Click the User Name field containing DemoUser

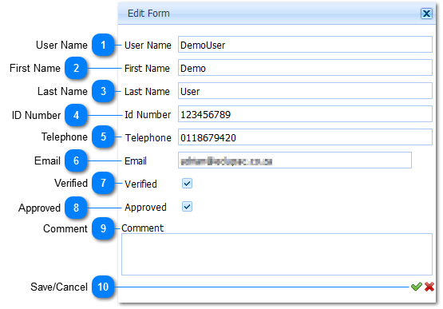(305, 45)
